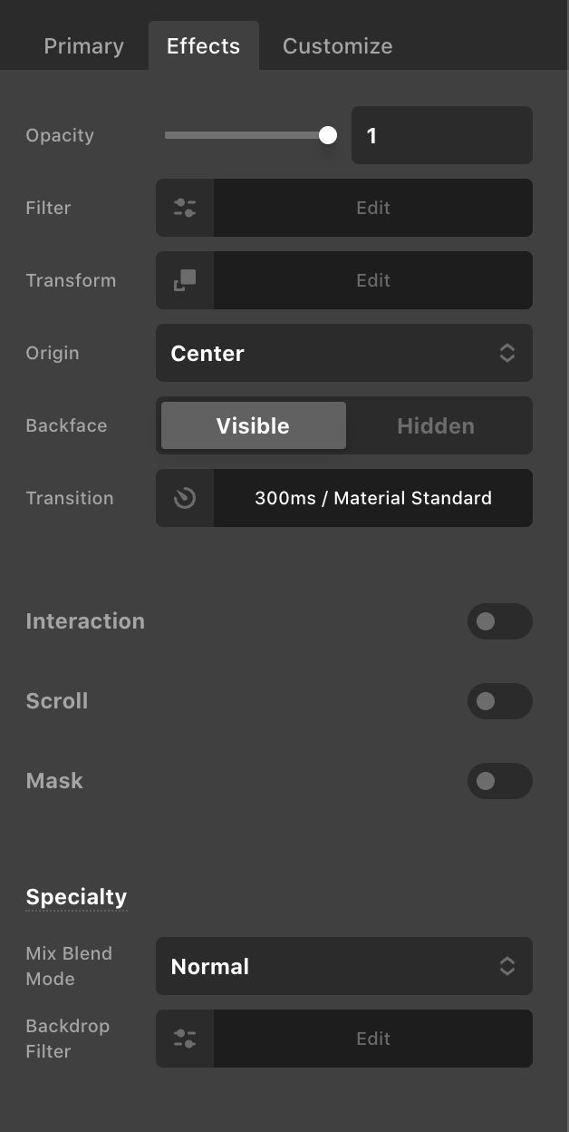Viewport: 569px width, 1132px height.
Task: Click the Filter adjustment sliders icon
Action: [185, 208]
